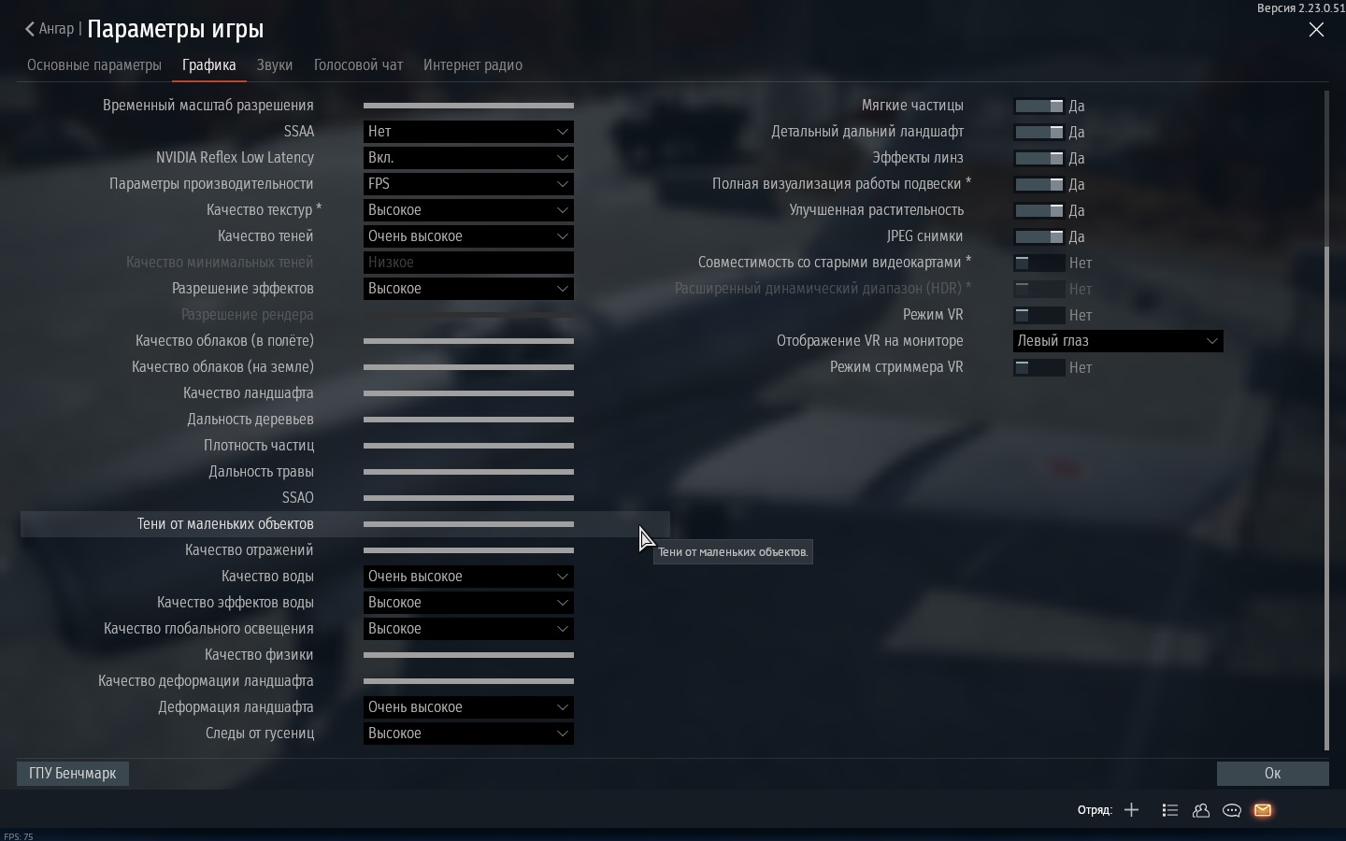Image resolution: width=1346 pixels, height=841 pixels.
Task: Adjust Тени от маленьких объектов slider
Action: pos(468,524)
